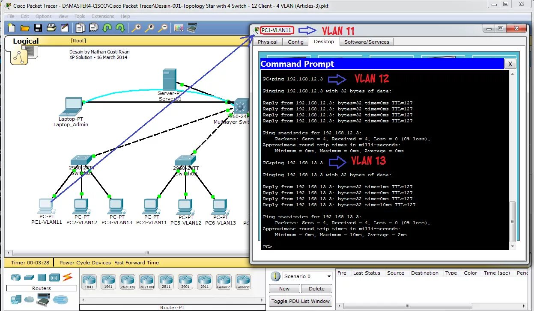Image resolution: width=534 pixels, height=311 pixels.
Task: Open the File menu
Action: [11, 16]
